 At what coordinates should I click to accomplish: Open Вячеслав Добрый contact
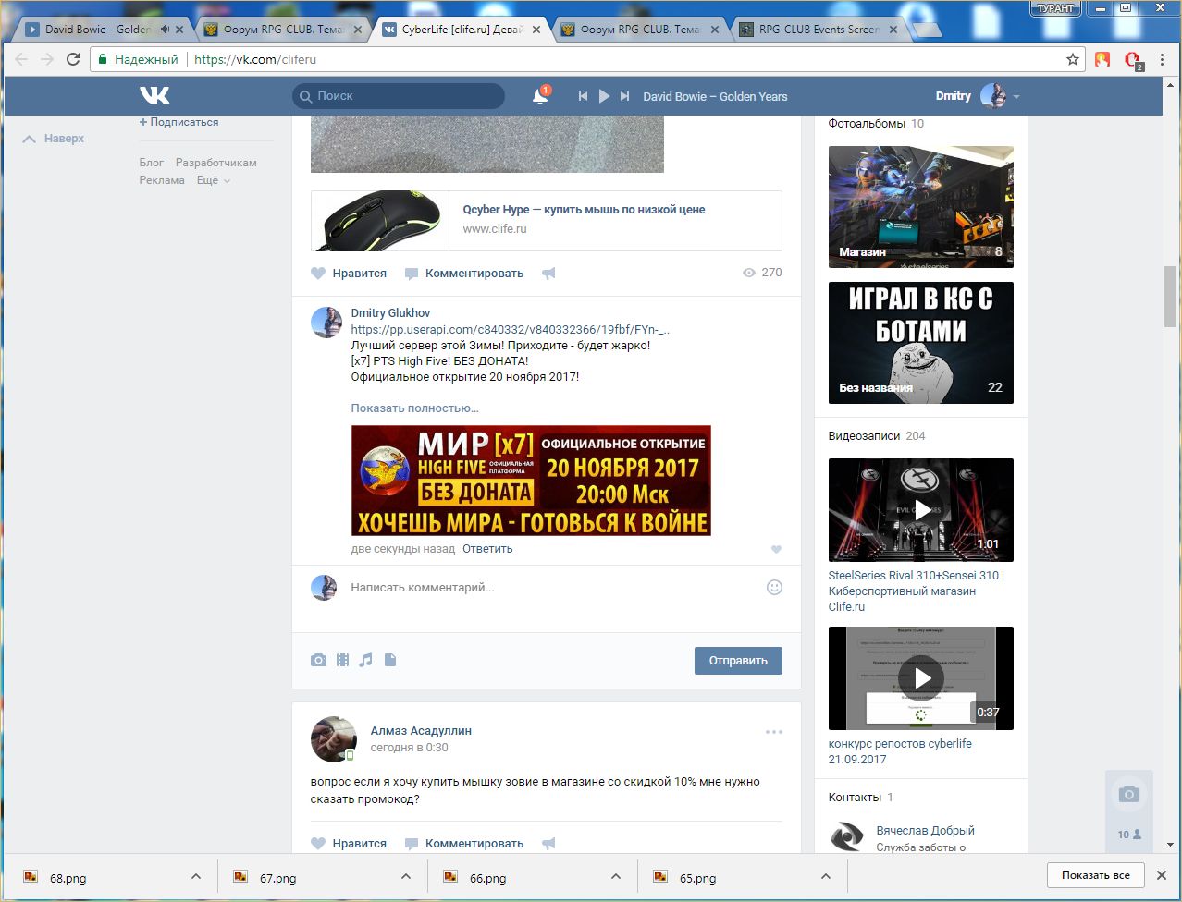(925, 831)
